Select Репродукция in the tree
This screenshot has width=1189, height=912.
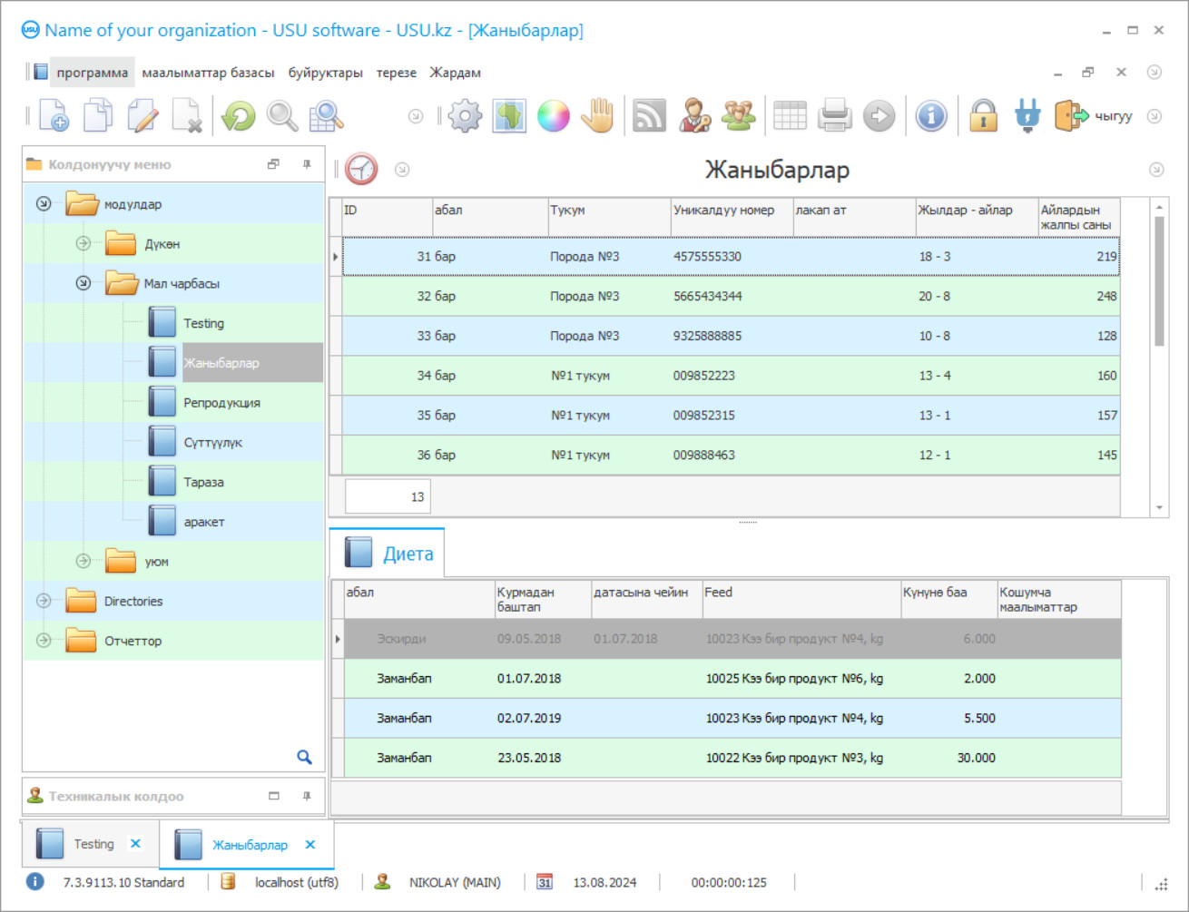pos(221,403)
